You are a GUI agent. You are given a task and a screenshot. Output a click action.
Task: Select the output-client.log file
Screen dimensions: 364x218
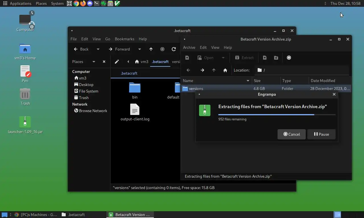(x=135, y=112)
